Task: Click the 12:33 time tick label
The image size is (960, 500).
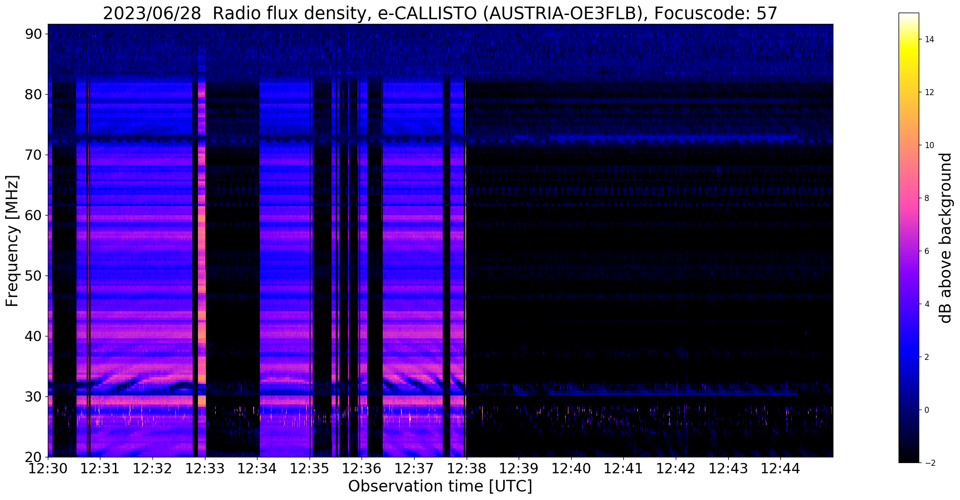Action: click(x=205, y=468)
